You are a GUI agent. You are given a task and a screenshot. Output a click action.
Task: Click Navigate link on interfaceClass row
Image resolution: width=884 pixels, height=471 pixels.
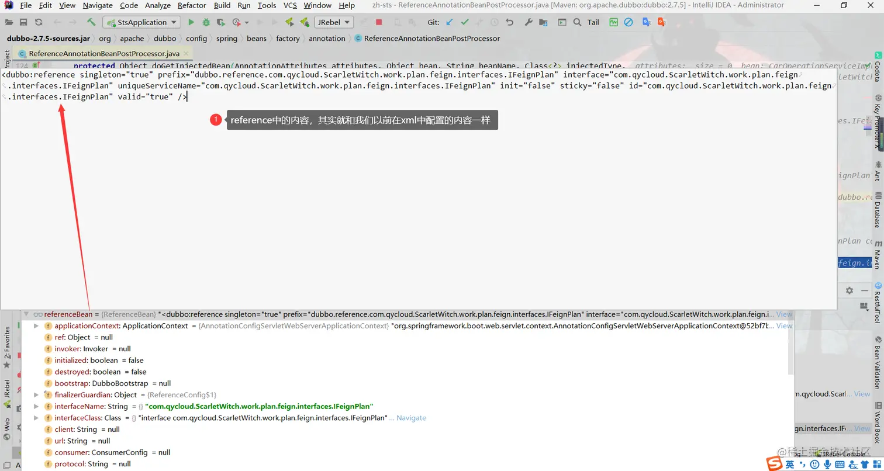coord(411,418)
